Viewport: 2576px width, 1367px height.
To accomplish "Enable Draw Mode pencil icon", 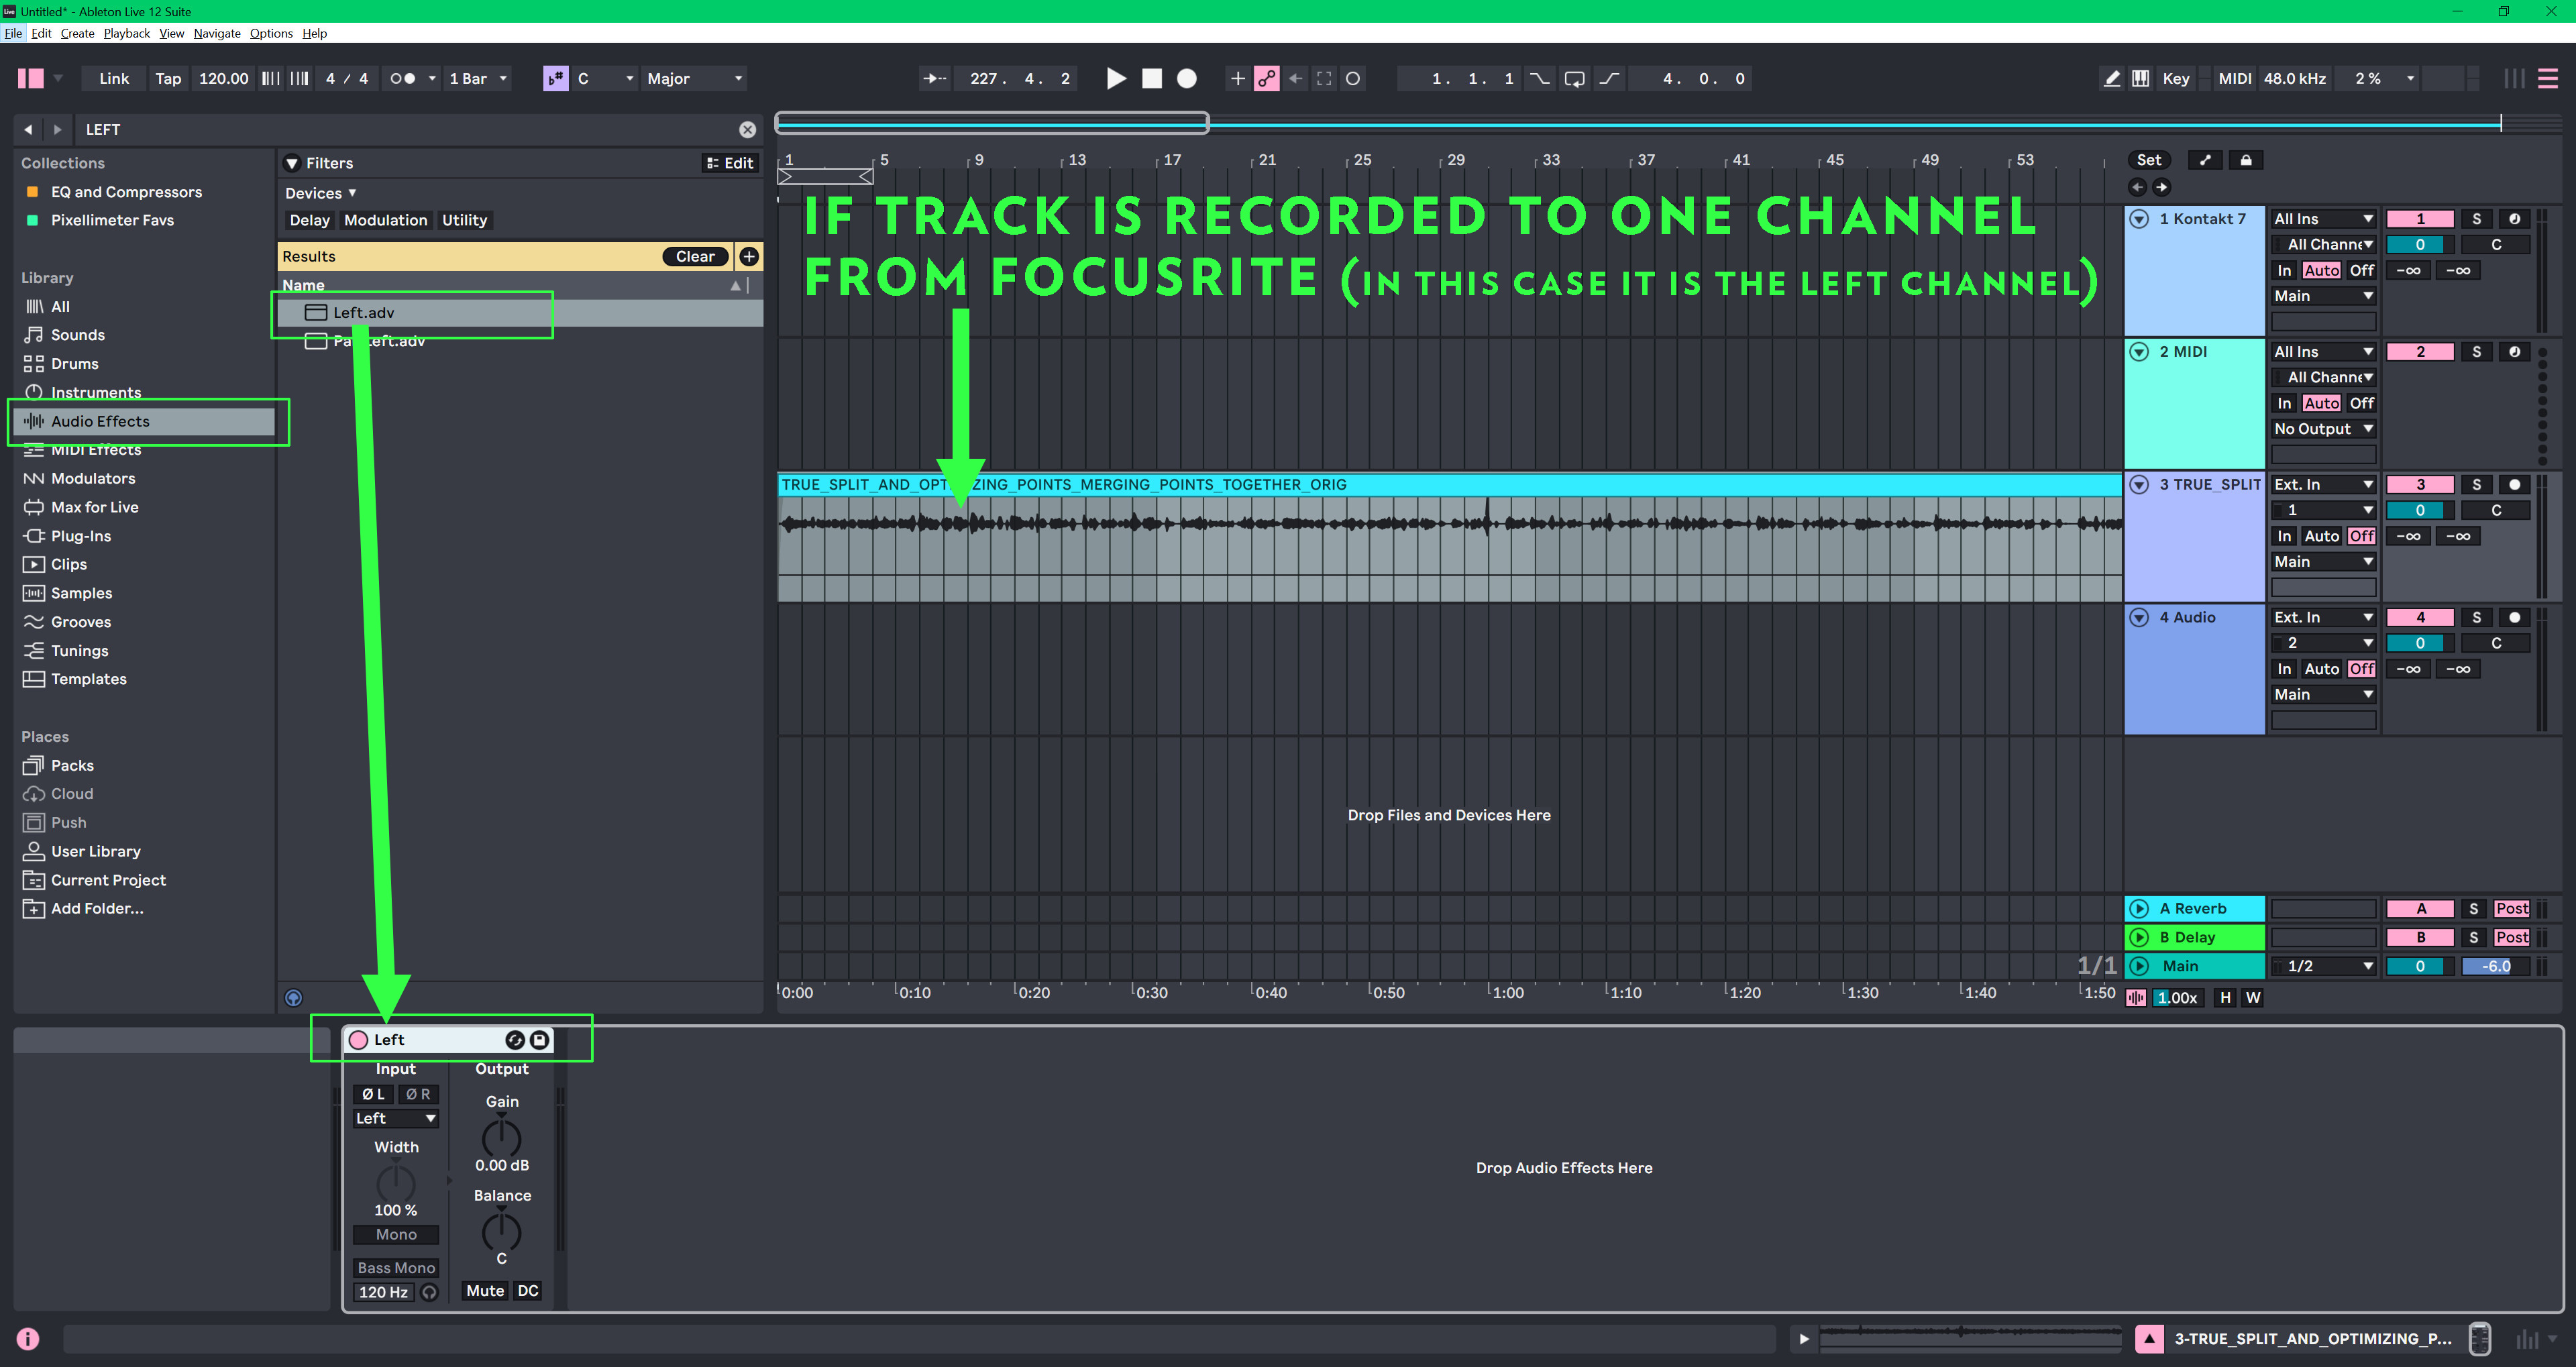I will click(x=2112, y=78).
